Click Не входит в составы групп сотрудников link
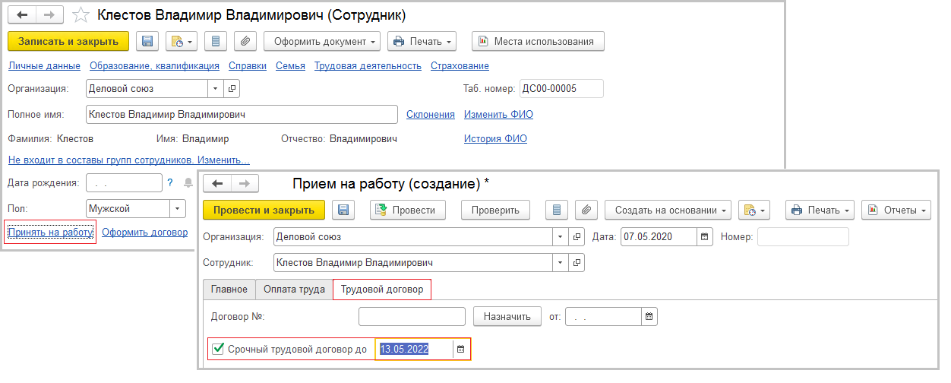 128,160
